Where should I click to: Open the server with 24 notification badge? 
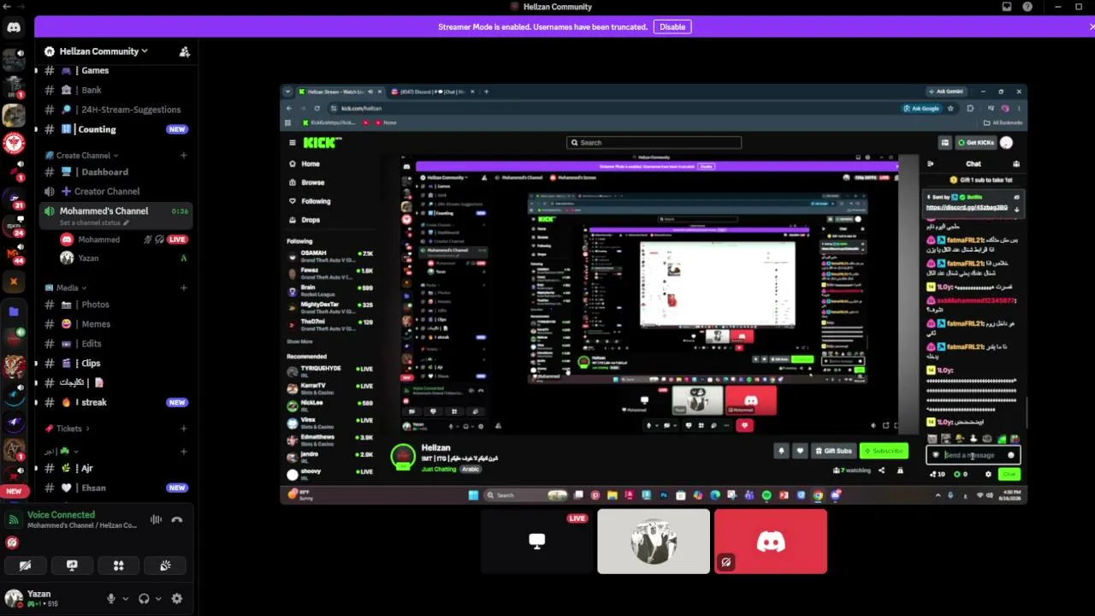[x=14, y=226]
